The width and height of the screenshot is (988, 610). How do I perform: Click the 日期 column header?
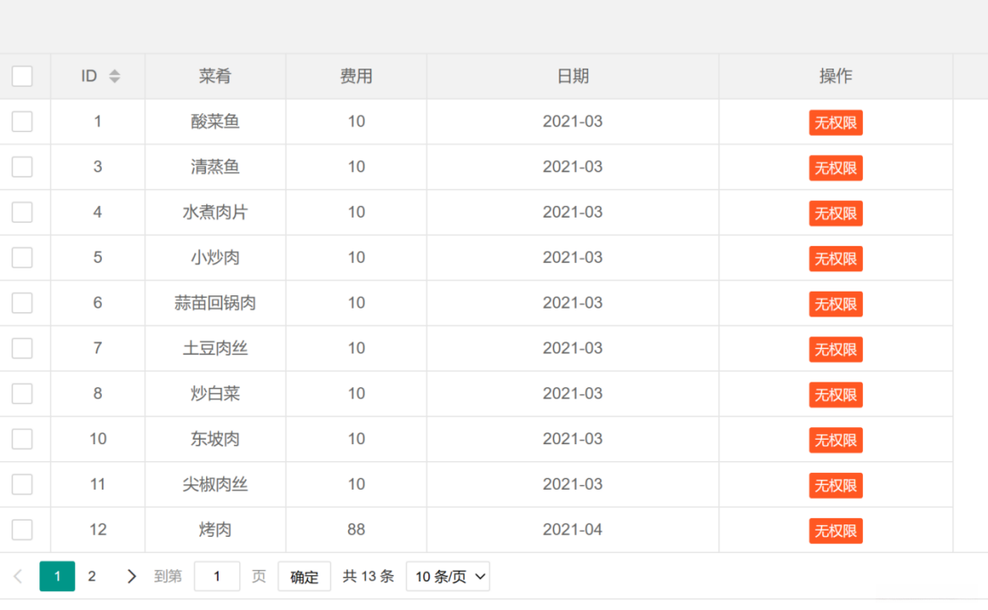(573, 76)
